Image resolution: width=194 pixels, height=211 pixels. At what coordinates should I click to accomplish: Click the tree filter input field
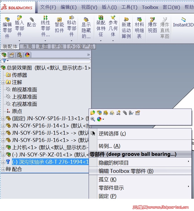[46, 61]
